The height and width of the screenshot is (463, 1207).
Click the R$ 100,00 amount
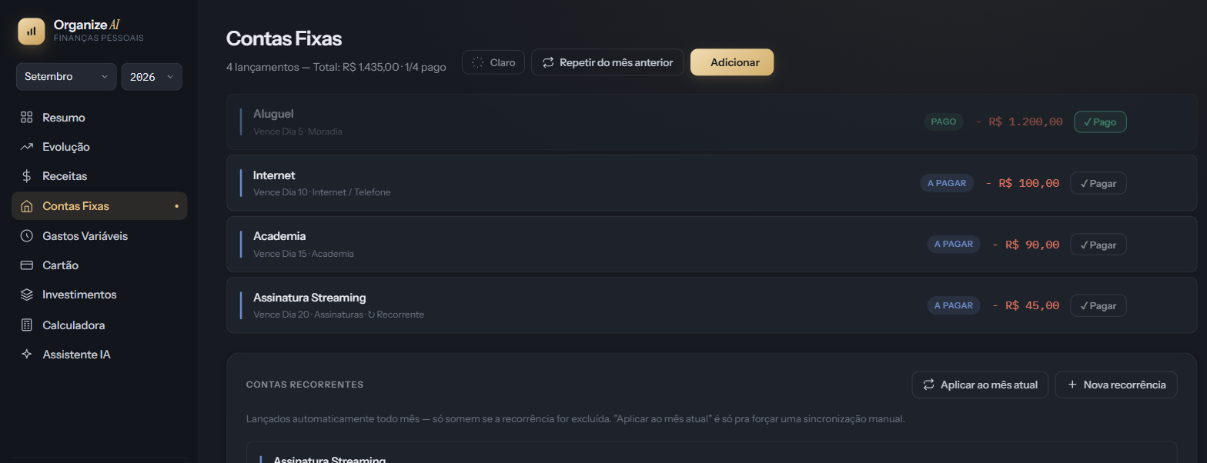pyautogui.click(x=1022, y=183)
